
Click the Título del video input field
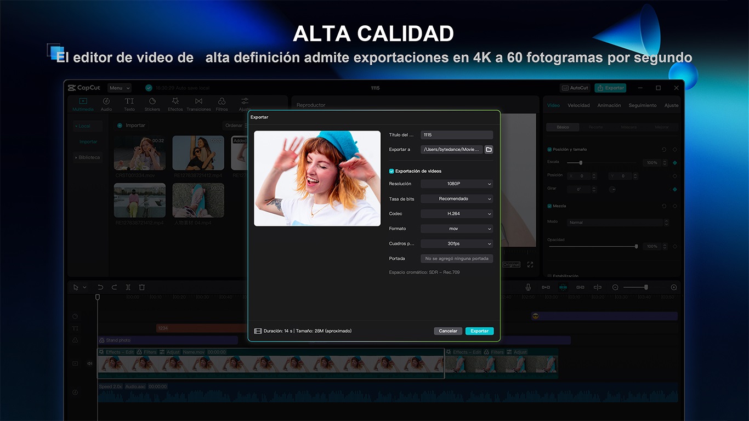coord(456,135)
